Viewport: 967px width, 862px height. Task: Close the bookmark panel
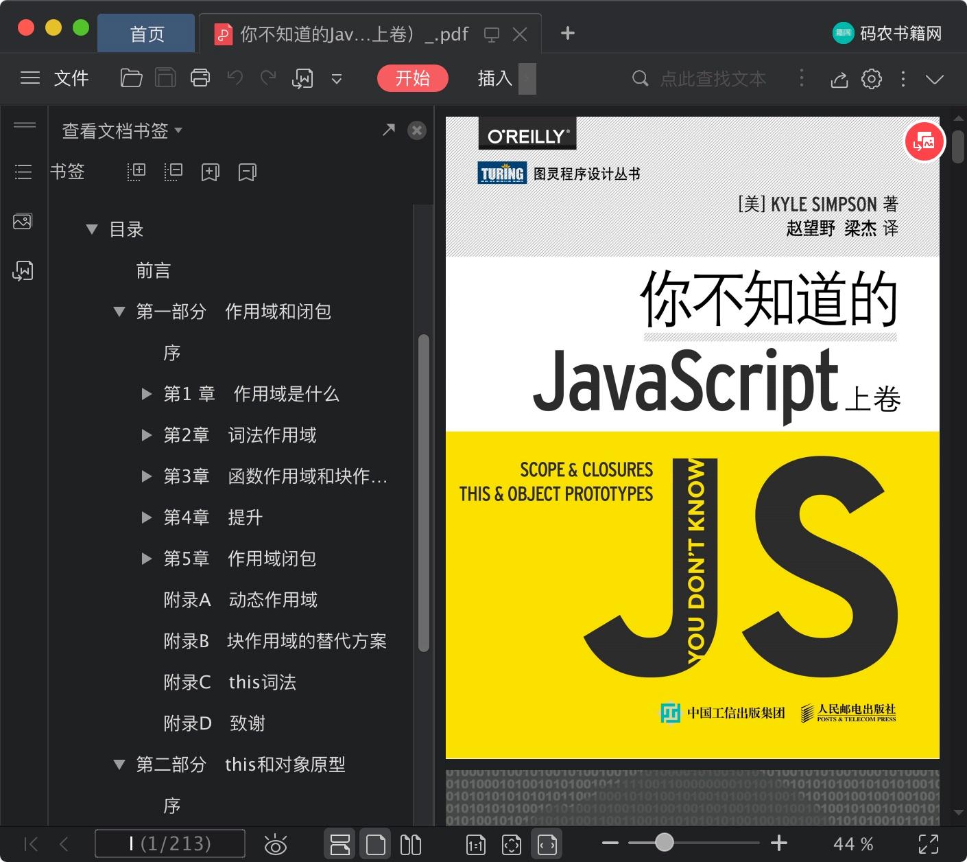(417, 130)
